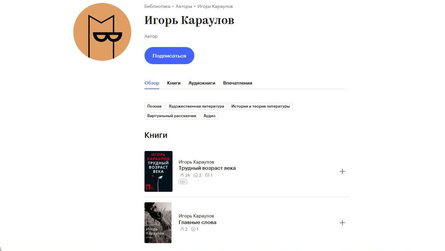Click readers icon of 'Трудный возраст века'
Viewport: 445px width, 251px height.
(182, 175)
